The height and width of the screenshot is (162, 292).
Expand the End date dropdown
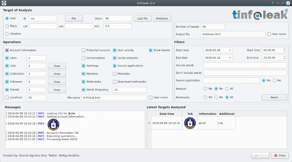click(x=218, y=58)
